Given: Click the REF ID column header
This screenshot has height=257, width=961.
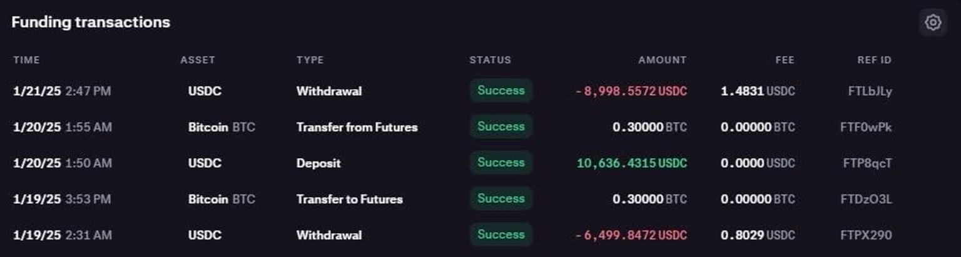Looking at the screenshot, I should 874,60.
